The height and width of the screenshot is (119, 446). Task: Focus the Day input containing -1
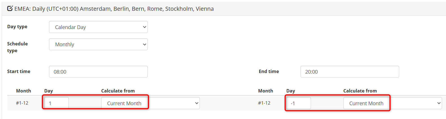pos(299,103)
